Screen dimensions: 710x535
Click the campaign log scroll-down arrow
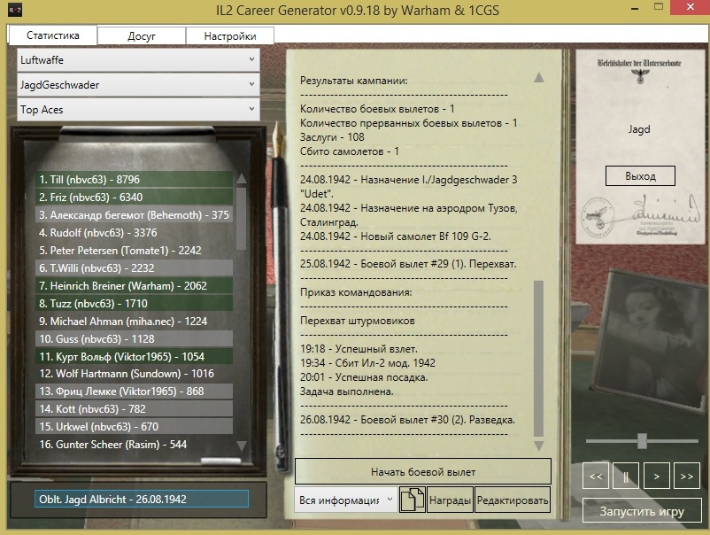coord(539,446)
